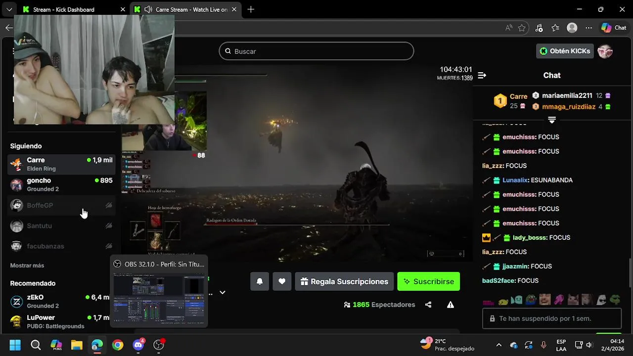
Task: Open the Windows Start menu
Action: (15, 345)
